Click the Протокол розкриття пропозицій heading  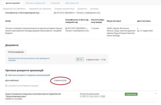tap(24, 70)
